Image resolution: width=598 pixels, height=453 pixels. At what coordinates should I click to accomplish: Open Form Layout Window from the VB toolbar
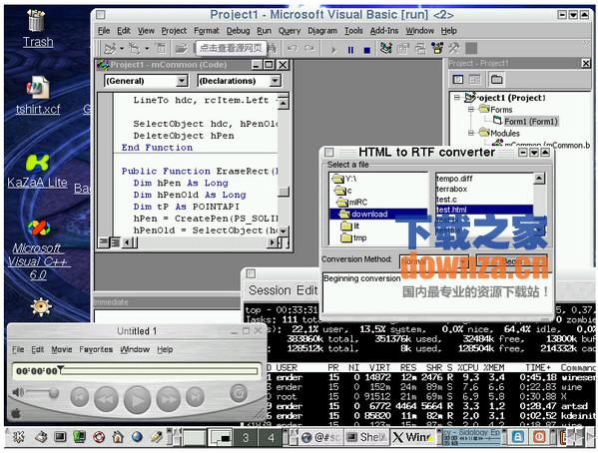point(420,49)
